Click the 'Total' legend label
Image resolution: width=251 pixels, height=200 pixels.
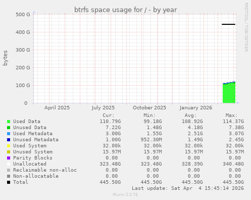[21, 182]
